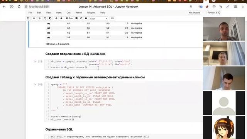The width and height of the screenshot is (247, 139).
Task: Open the Kernel menu
Action: coord(79,13)
